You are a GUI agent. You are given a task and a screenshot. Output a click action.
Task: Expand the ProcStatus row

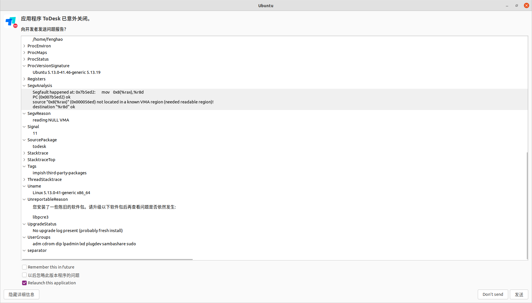tap(24, 59)
